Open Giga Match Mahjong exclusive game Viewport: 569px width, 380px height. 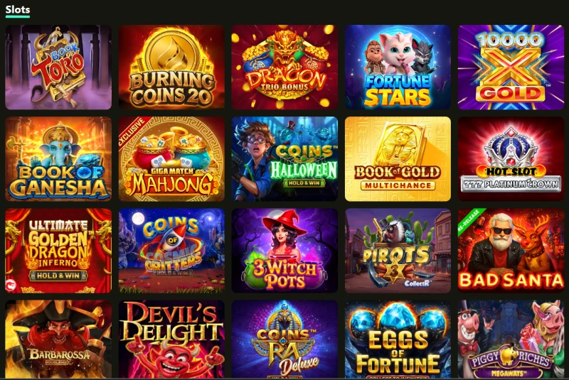click(x=171, y=159)
